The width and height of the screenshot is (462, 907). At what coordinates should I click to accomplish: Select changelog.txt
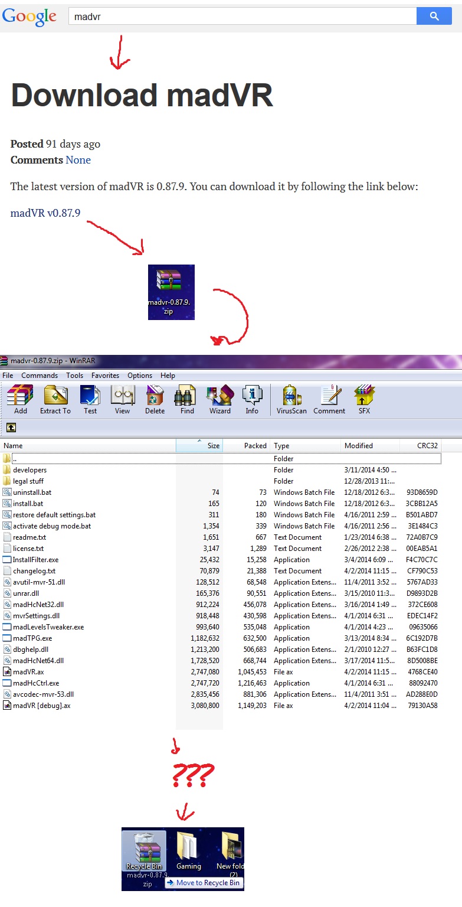click(221, 571)
